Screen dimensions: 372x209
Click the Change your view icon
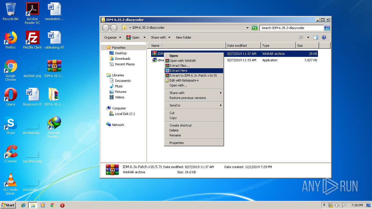301,37
